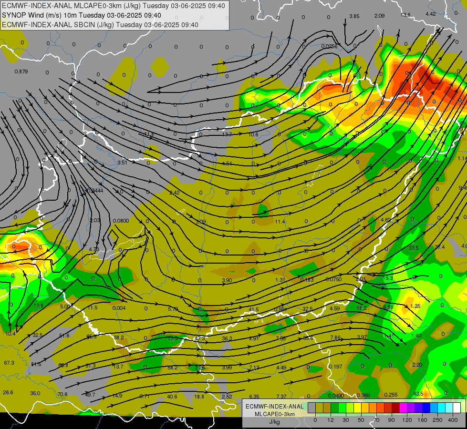Image resolution: width=467 pixels, height=429 pixels.
Task: Click the map value '4.42'
Action: 431,14
